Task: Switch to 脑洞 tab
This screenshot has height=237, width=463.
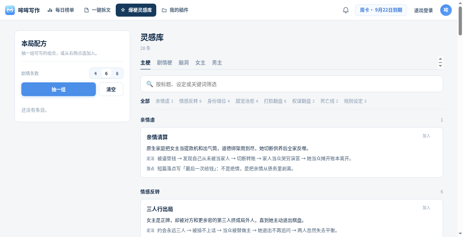Action: tap(184, 63)
